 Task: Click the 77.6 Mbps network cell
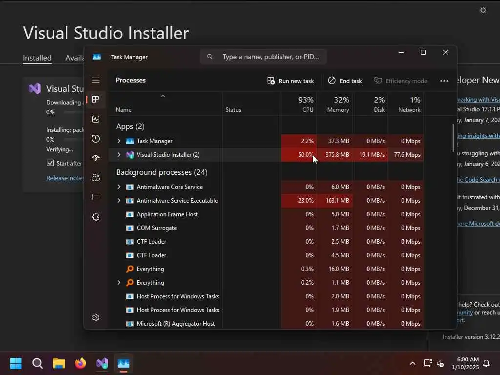point(406,155)
